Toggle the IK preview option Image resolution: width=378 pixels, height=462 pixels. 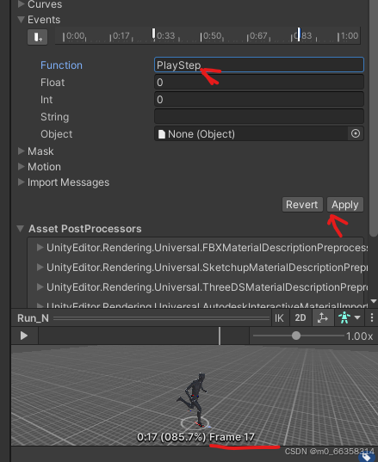(279, 318)
